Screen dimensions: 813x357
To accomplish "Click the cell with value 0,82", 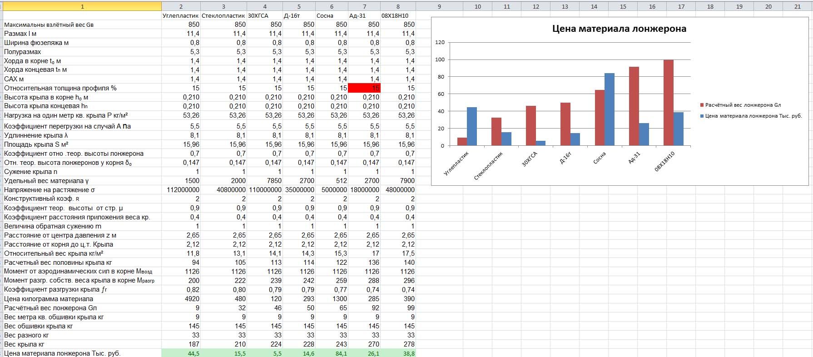I will (x=181, y=290).
